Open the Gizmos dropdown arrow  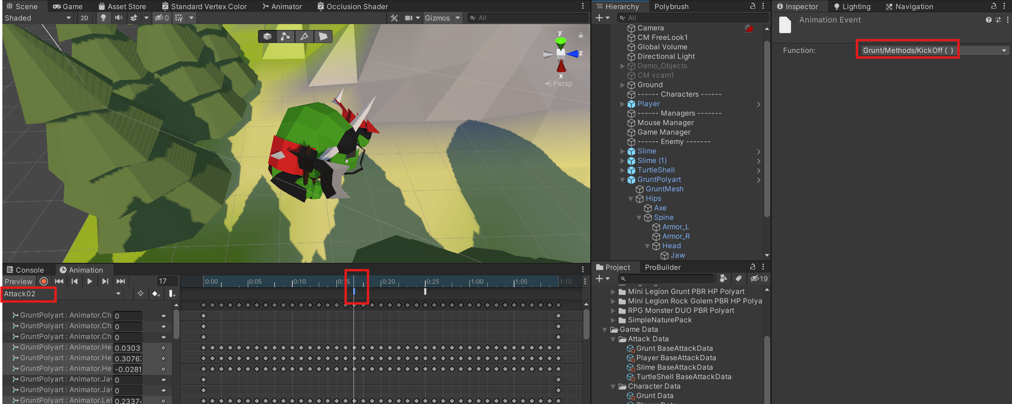[x=458, y=18]
